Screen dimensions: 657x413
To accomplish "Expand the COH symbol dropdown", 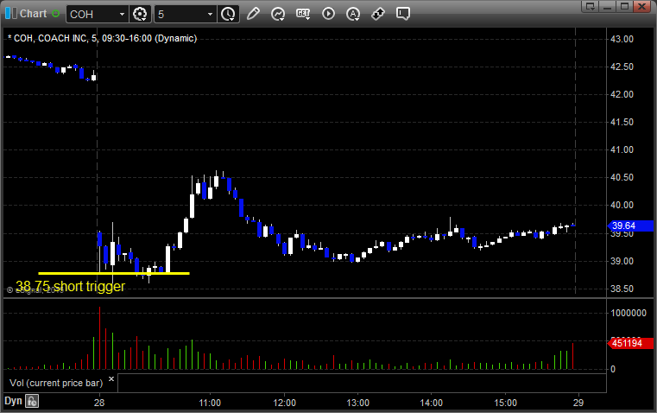I will (x=119, y=14).
